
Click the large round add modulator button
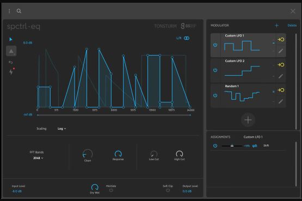point(248,120)
